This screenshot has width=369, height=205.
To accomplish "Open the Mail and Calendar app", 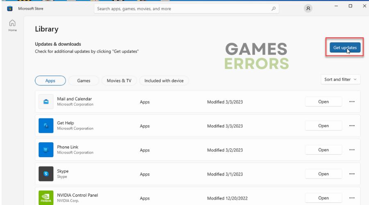I will pyautogui.click(x=323, y=102).
